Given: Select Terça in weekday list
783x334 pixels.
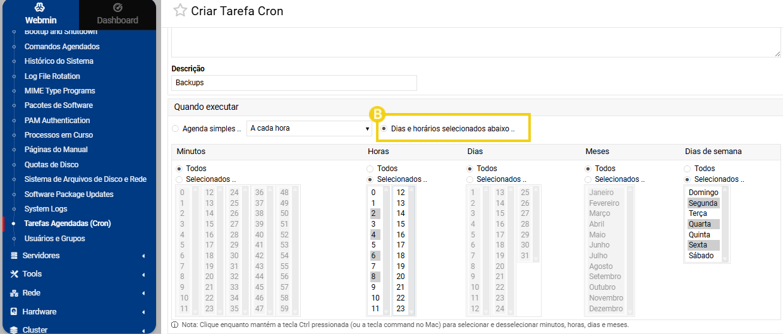Looking at the screenshot, I should tap(703, 213).
